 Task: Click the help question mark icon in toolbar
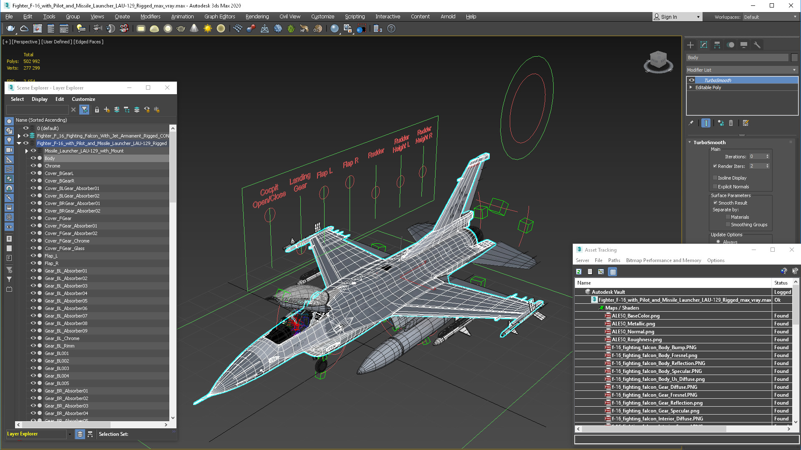pyautogui.click(x=391, y=29)
